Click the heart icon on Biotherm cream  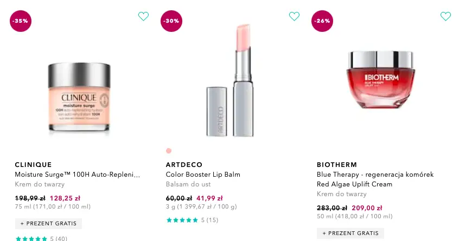[x=445, y=16]
